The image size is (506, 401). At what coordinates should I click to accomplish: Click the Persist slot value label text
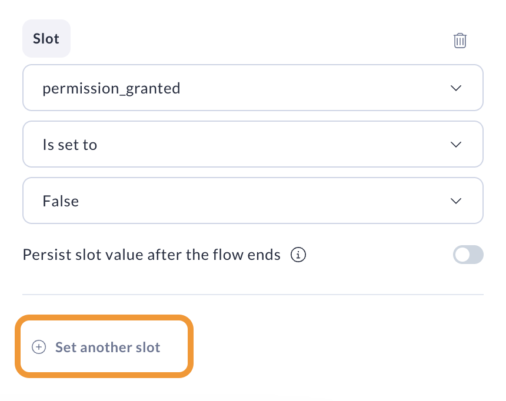coord(151,255)
